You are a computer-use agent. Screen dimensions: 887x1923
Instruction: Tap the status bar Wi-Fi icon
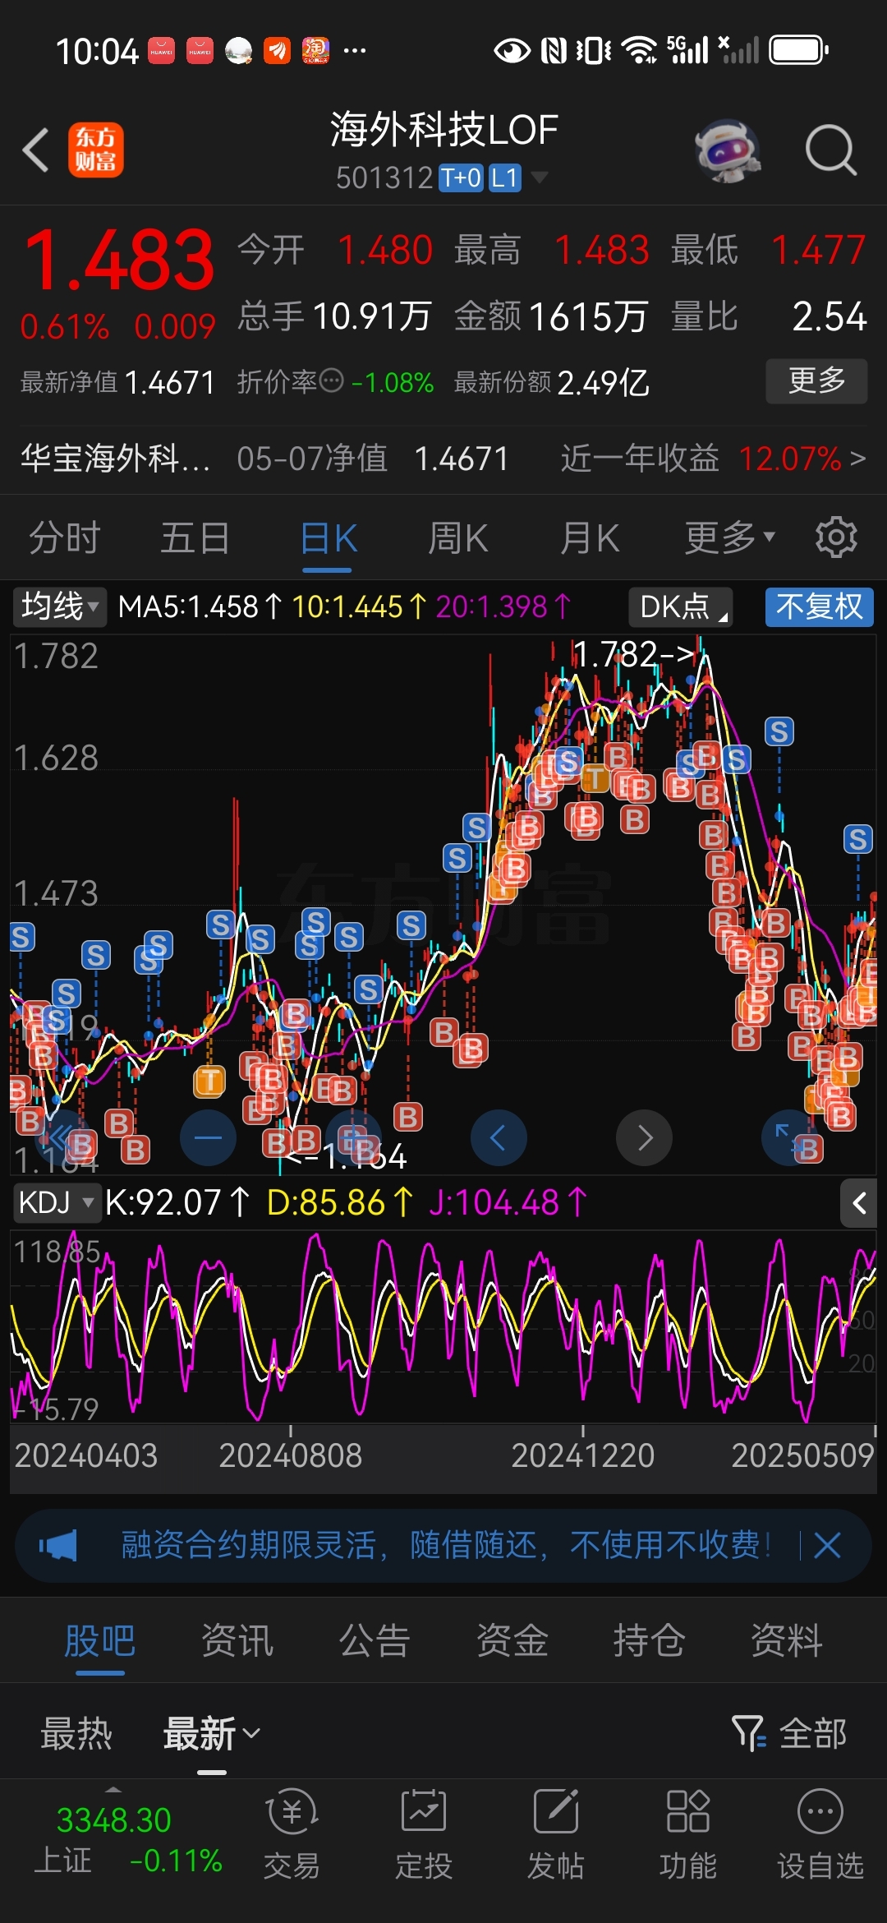click(x=640, y=51)
